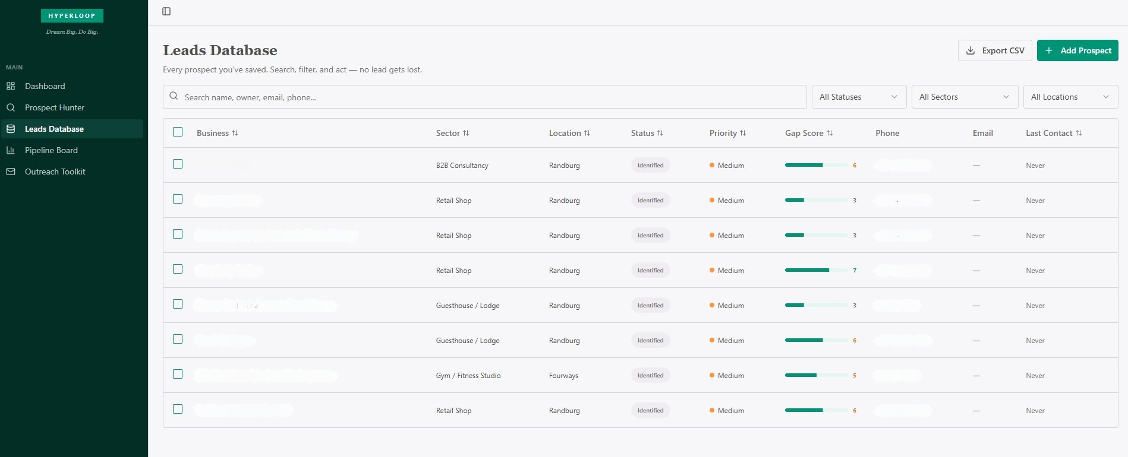
Task: Open the All Locations dropdown
Action: [1070, 97]
